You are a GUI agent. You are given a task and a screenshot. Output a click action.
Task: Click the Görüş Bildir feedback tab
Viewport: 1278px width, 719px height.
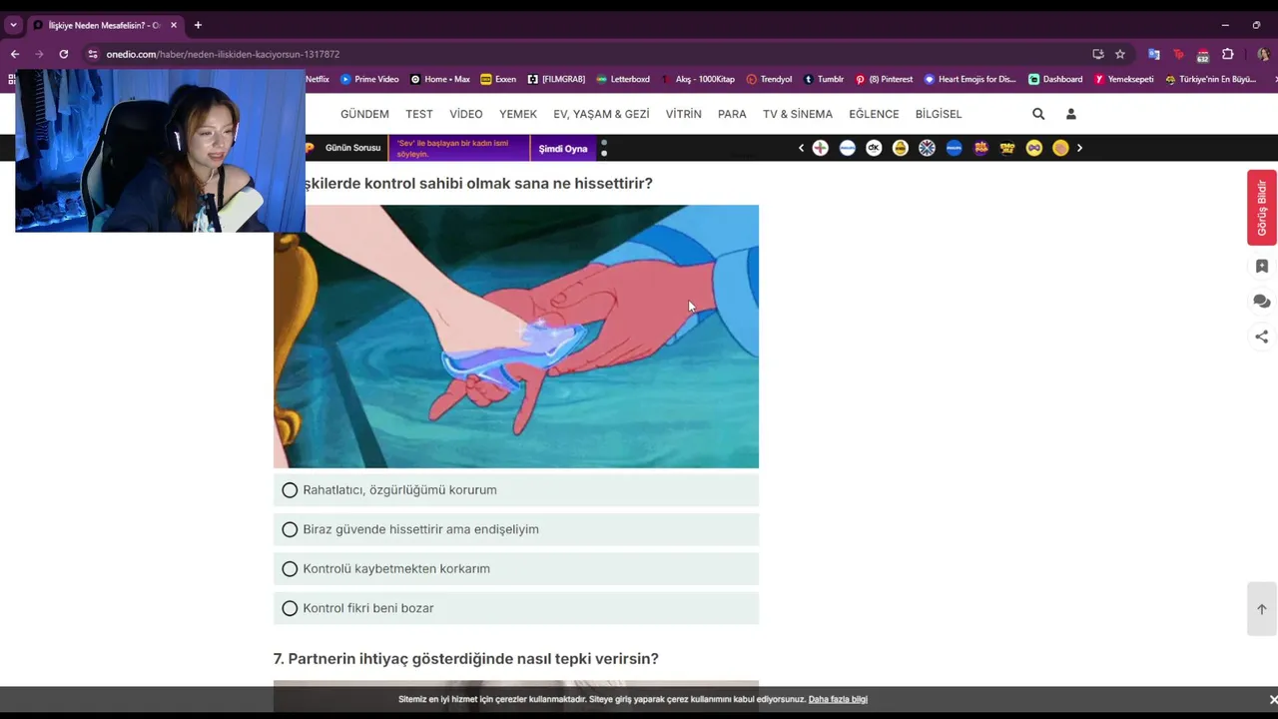point(1262,208)
